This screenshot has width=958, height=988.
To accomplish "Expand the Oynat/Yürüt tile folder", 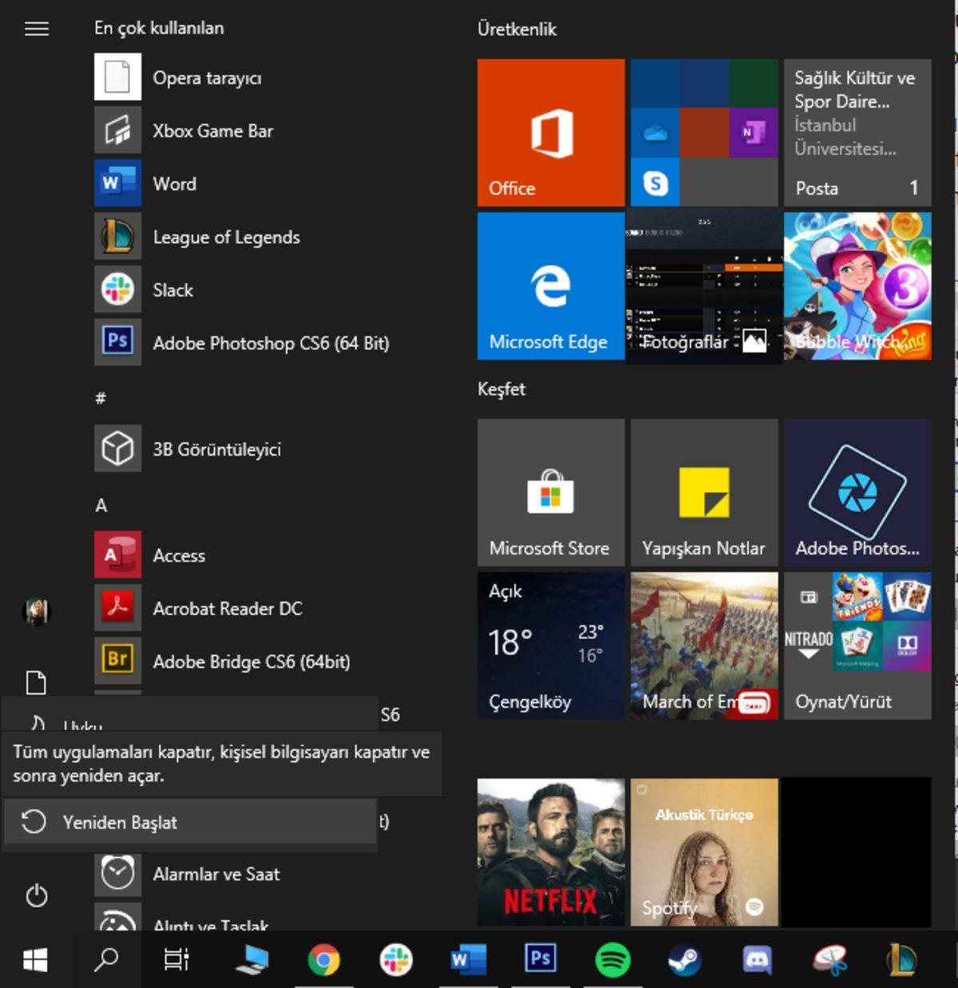I will click(857, 645).
